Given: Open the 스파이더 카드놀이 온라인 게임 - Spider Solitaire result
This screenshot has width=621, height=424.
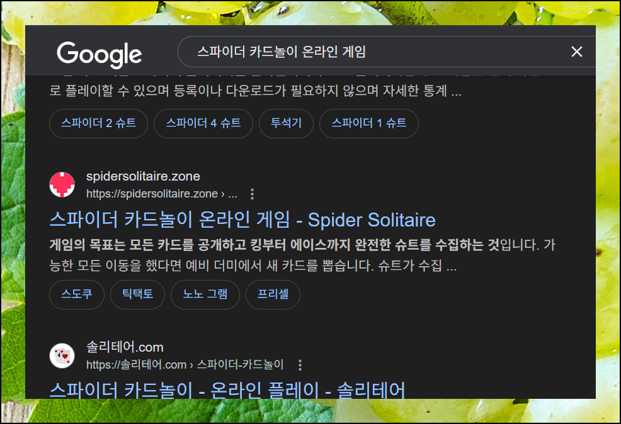Looking at the screenshot, I should [242, 220].
